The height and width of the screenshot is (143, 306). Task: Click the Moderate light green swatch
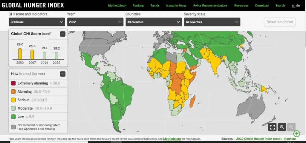pos(13,108)
